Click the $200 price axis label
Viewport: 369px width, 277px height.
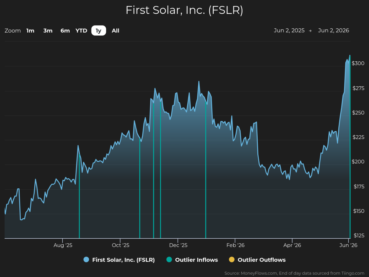coord(358,162)
